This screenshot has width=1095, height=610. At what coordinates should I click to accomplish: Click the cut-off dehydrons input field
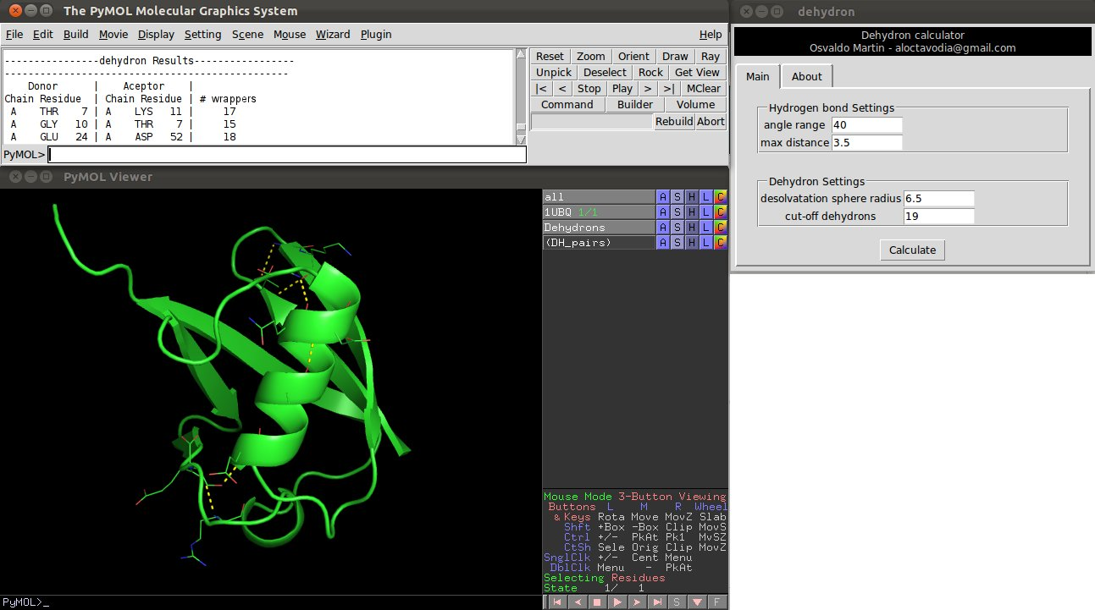938,216
